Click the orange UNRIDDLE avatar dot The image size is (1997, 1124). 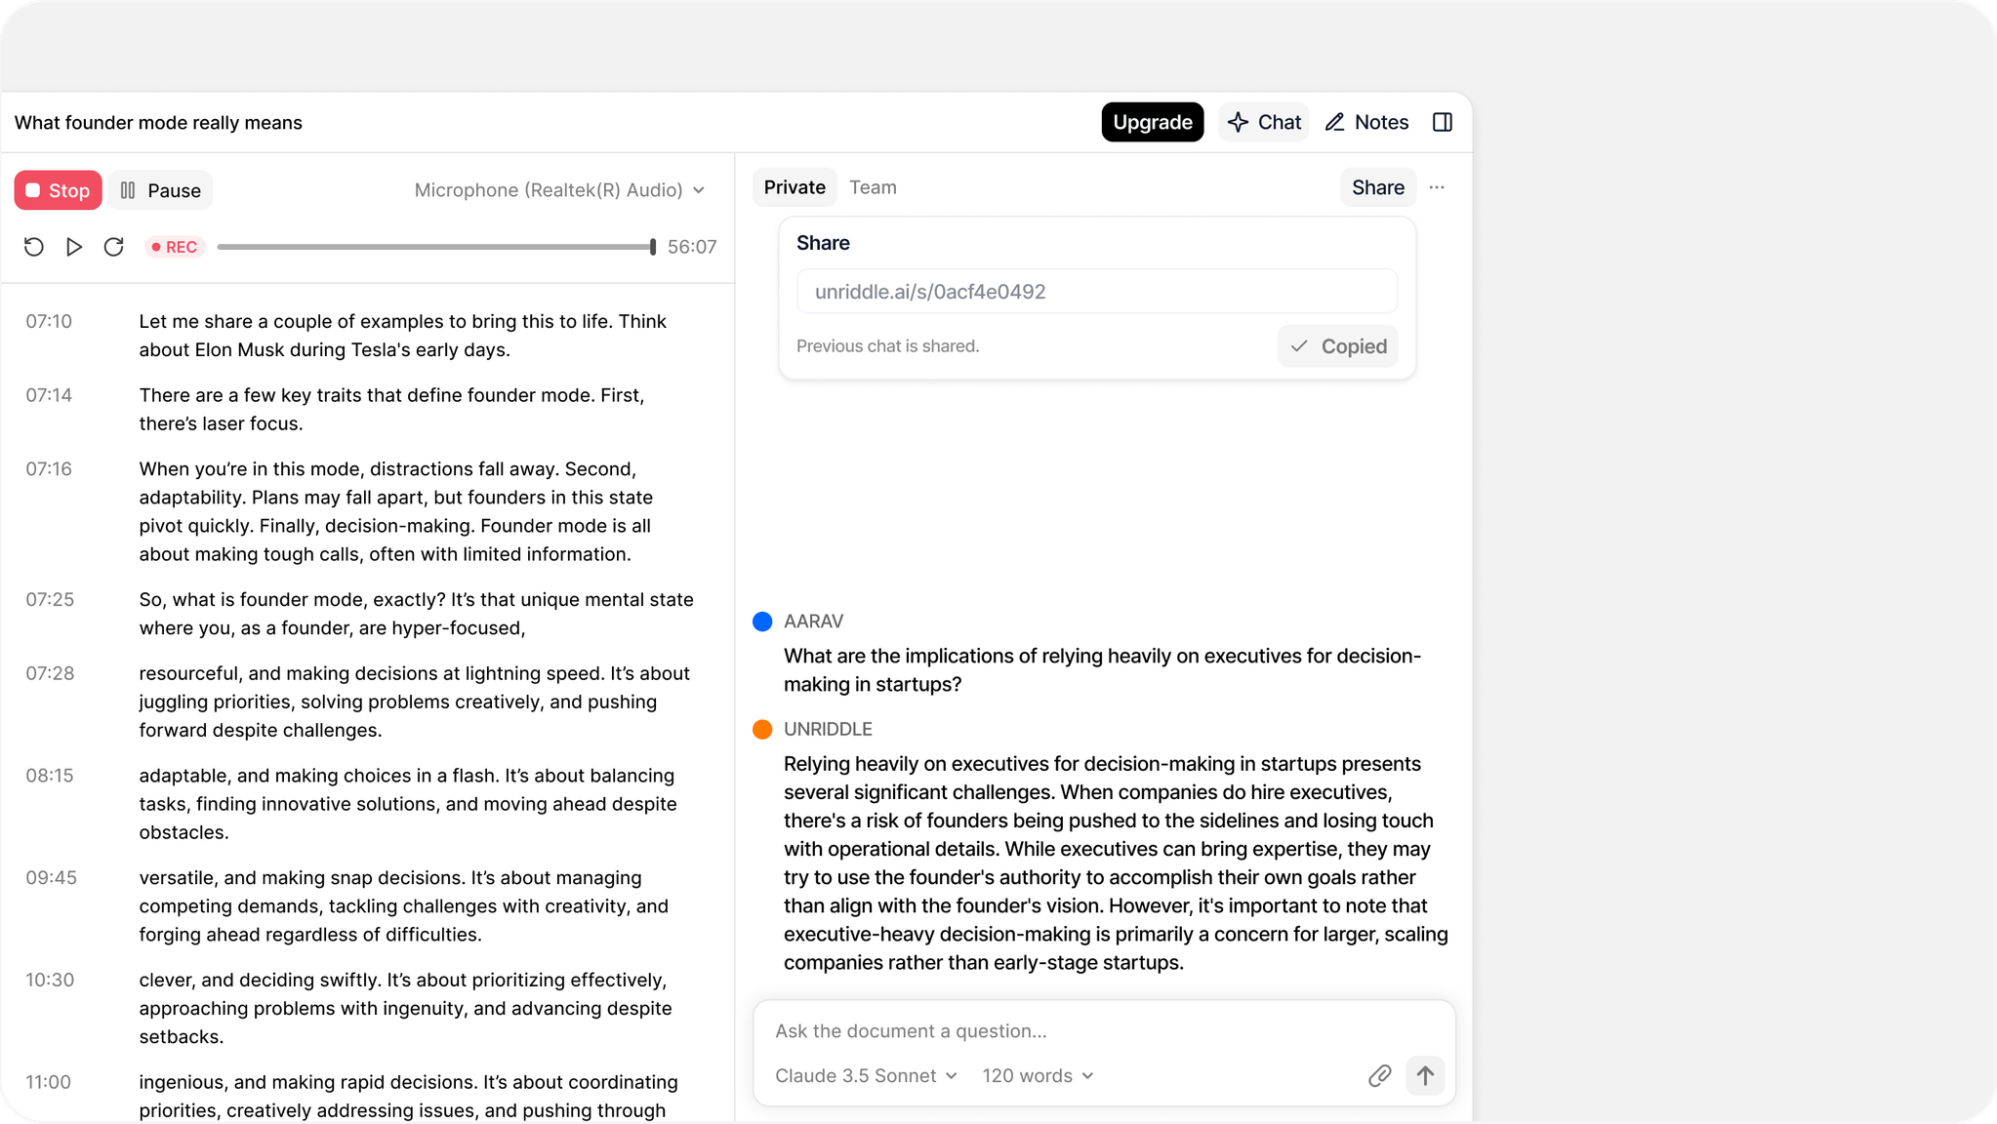click(762, 729)
